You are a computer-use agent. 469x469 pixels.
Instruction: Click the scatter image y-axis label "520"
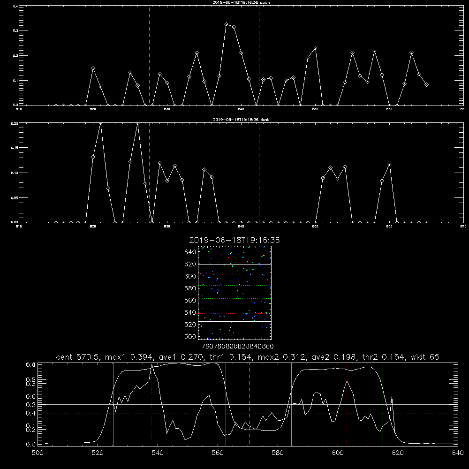point(190,325)
